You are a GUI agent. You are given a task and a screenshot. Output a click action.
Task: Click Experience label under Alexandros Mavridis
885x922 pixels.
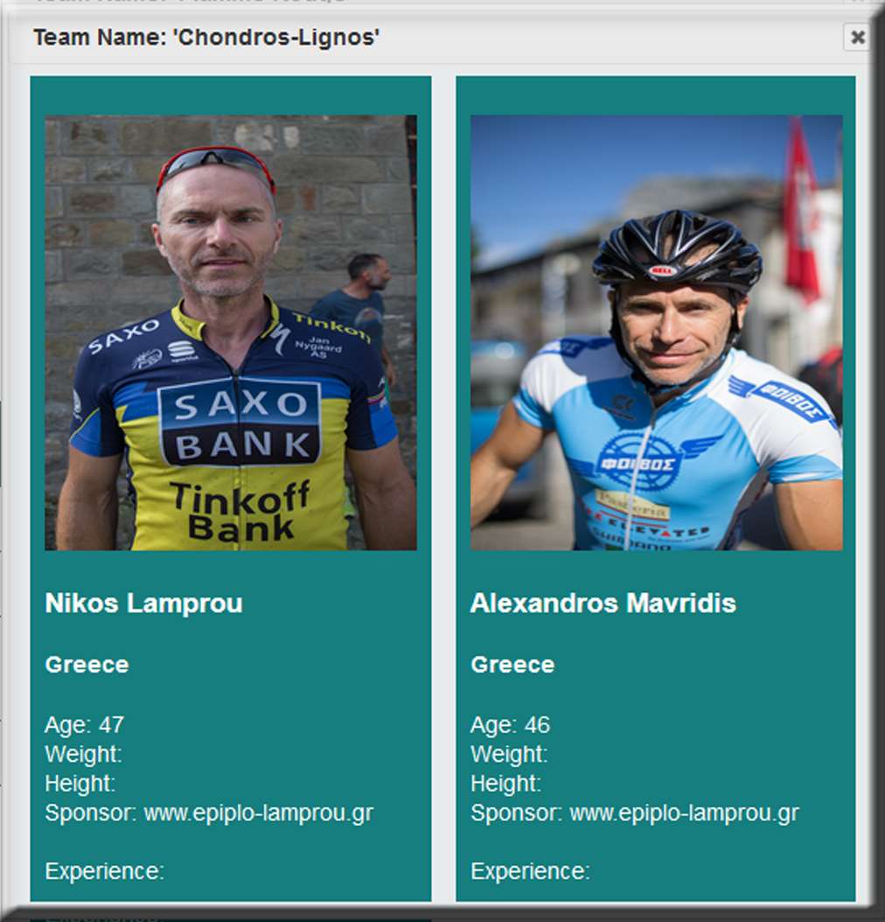pyautogui.click(x=530, y=871)
